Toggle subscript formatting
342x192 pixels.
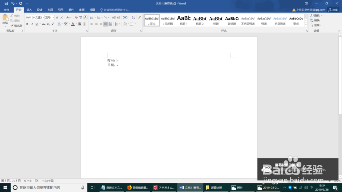click(x=48, y=24)
